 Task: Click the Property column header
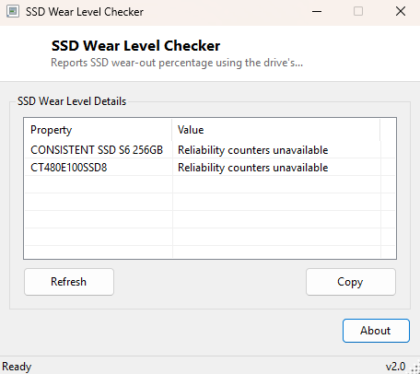click(98, 130)
